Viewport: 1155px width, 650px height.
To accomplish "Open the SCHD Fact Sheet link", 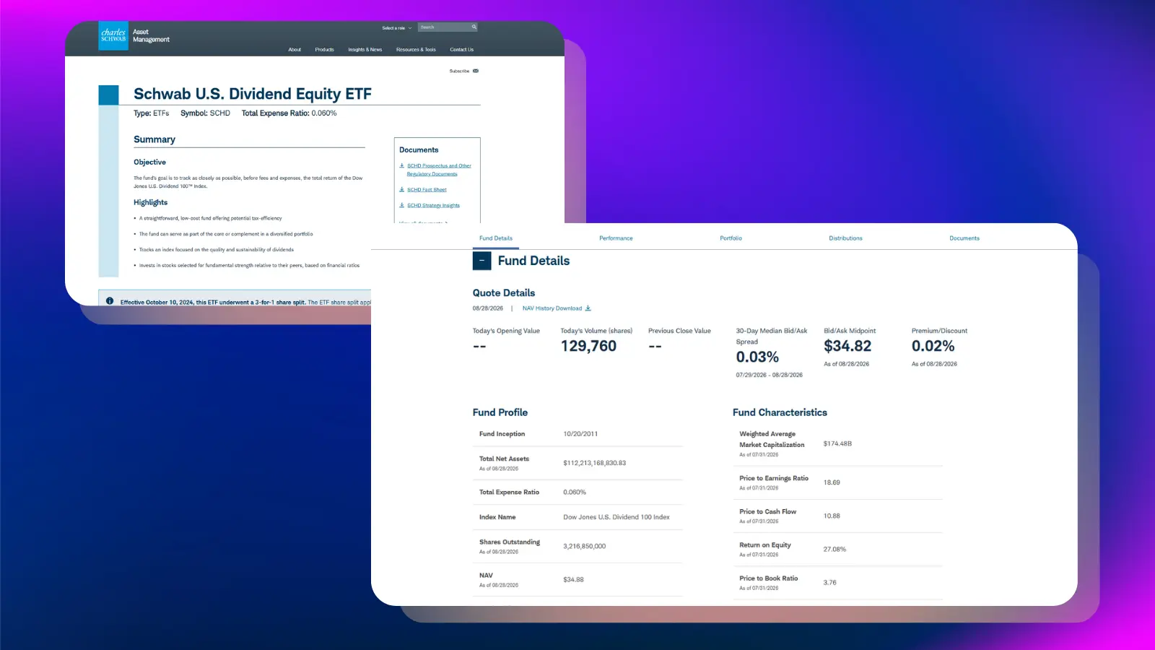I will point(427,190).
